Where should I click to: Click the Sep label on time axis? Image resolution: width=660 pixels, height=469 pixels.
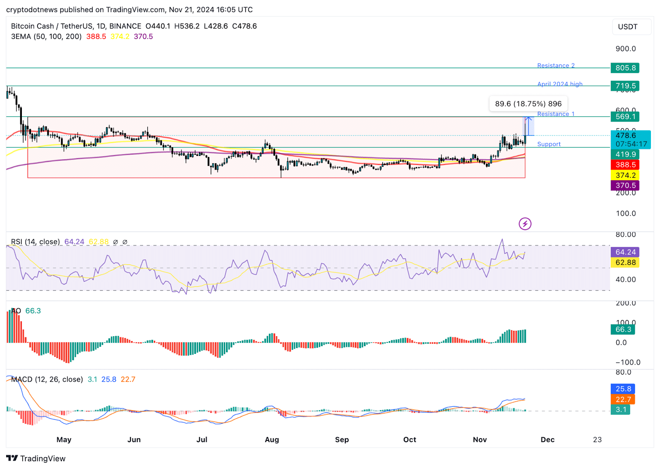(x=342, y=439)
